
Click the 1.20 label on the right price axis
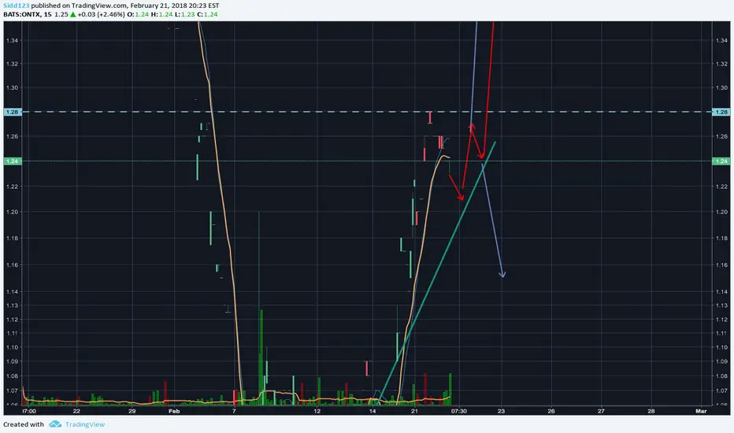721,212
